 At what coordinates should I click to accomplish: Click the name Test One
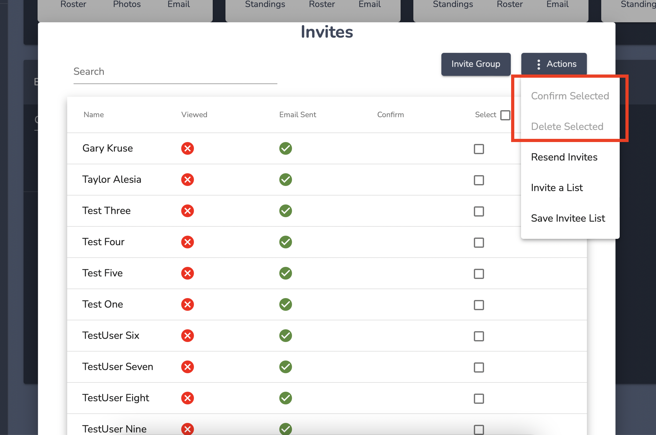[103, 304]
